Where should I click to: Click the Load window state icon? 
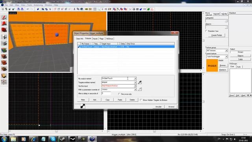point(19,9)
